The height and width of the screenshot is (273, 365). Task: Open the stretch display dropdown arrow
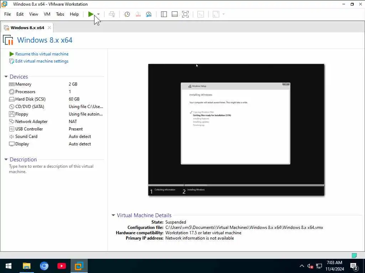(x=223, y=14)
